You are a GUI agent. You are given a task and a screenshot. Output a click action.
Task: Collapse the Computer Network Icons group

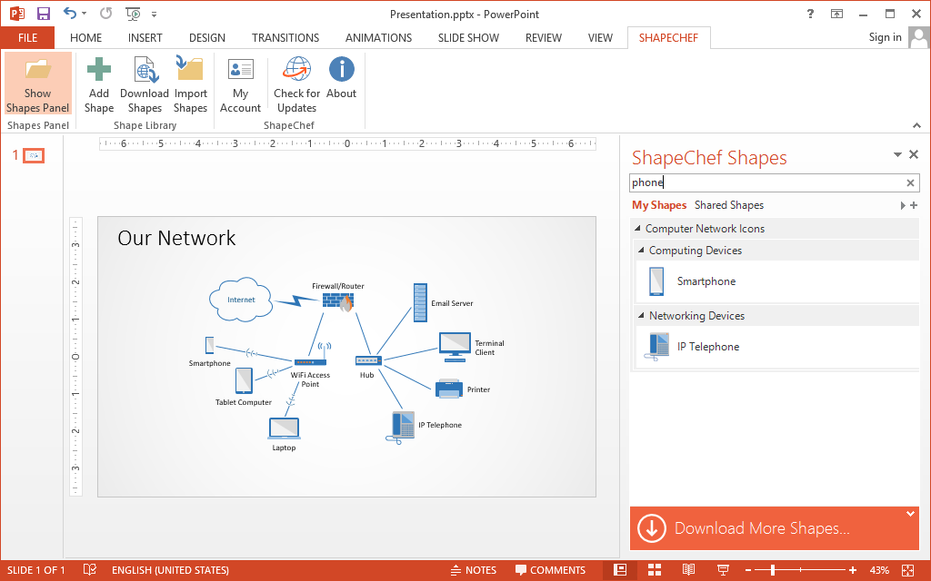pos(637,228)
